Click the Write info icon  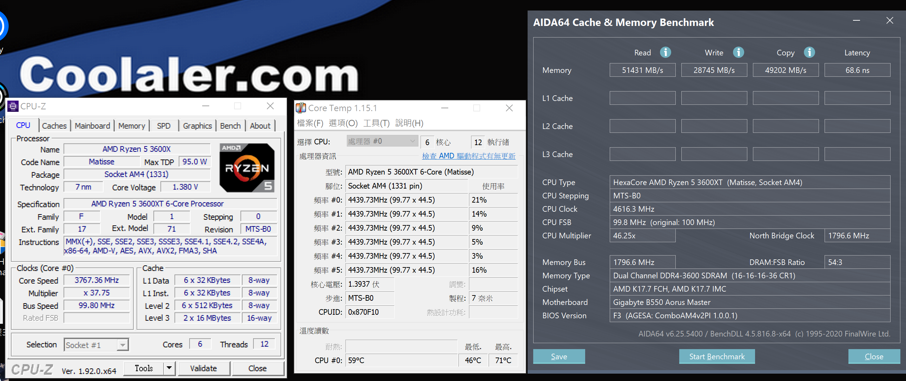tap(738, 52)
